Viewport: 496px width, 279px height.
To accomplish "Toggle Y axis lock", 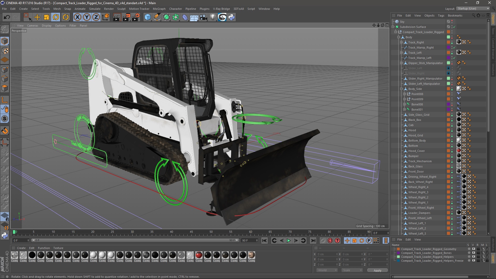I will click(x=87, y=17).
